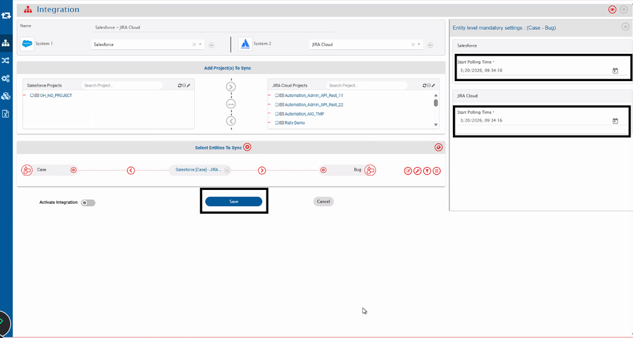633x338 pixels.
Task: Collapse the Salesforce Projects tree
Action: [184, 85]
